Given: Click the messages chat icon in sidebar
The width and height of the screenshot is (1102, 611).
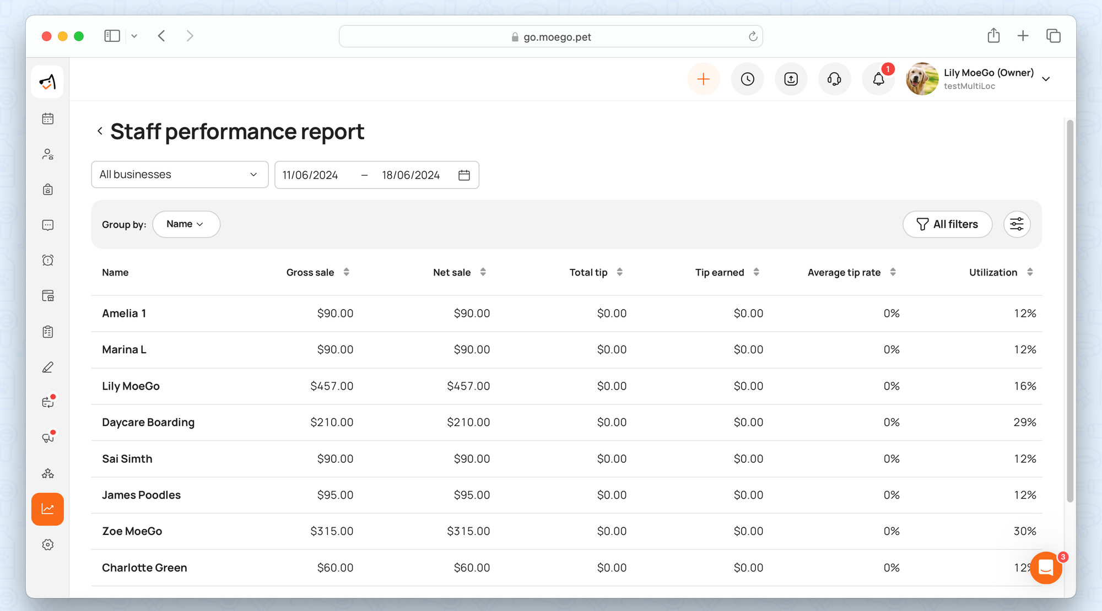Looking at the screenshot, I should click(48, 225).
